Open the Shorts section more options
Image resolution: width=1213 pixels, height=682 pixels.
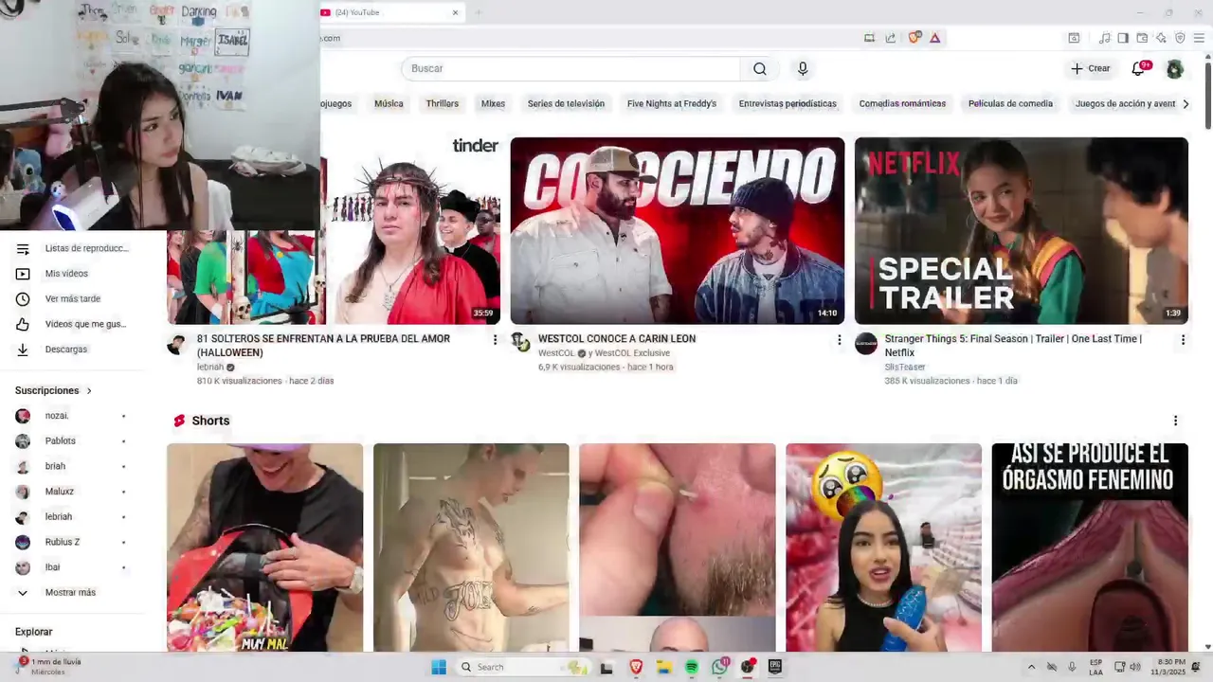click(x=1175, y=421)
